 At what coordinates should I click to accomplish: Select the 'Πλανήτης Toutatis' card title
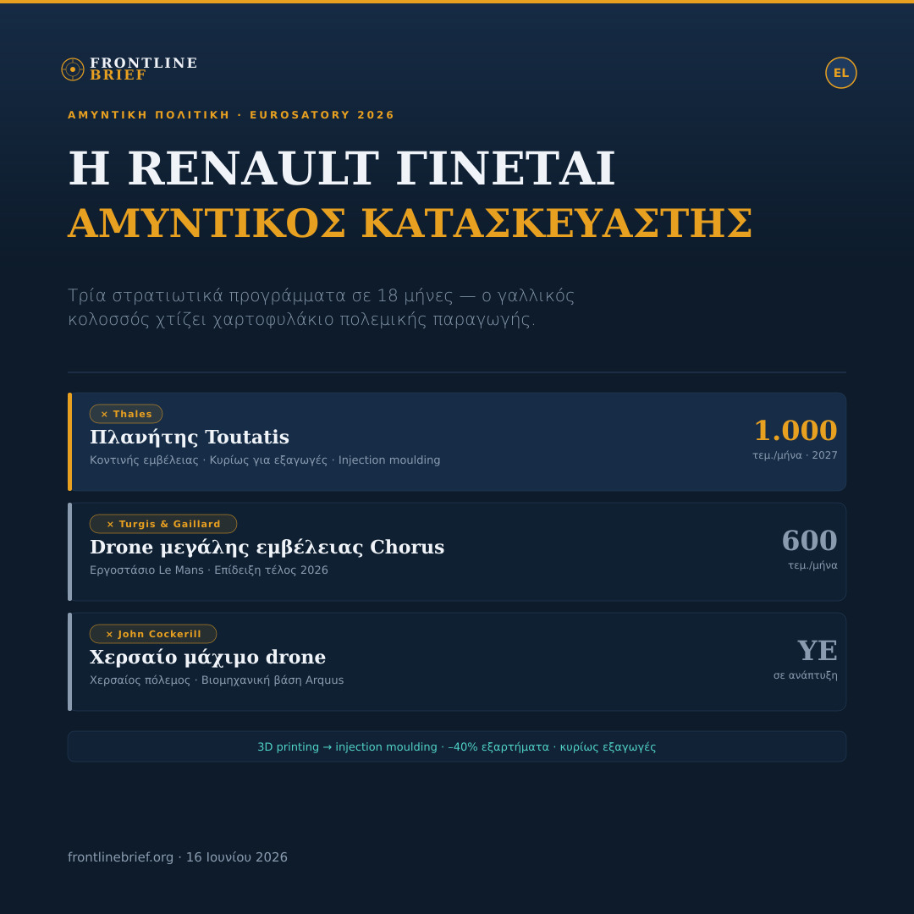tap(190, 438)
